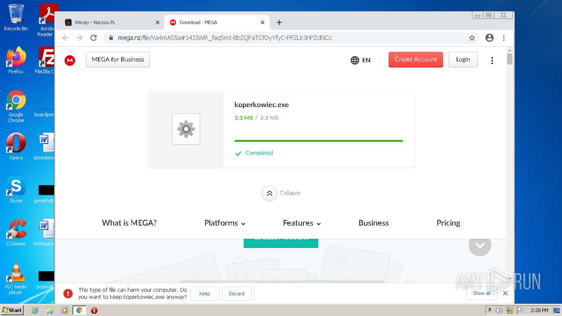Open Recycle Bin desktop icon

click(16, 18)
